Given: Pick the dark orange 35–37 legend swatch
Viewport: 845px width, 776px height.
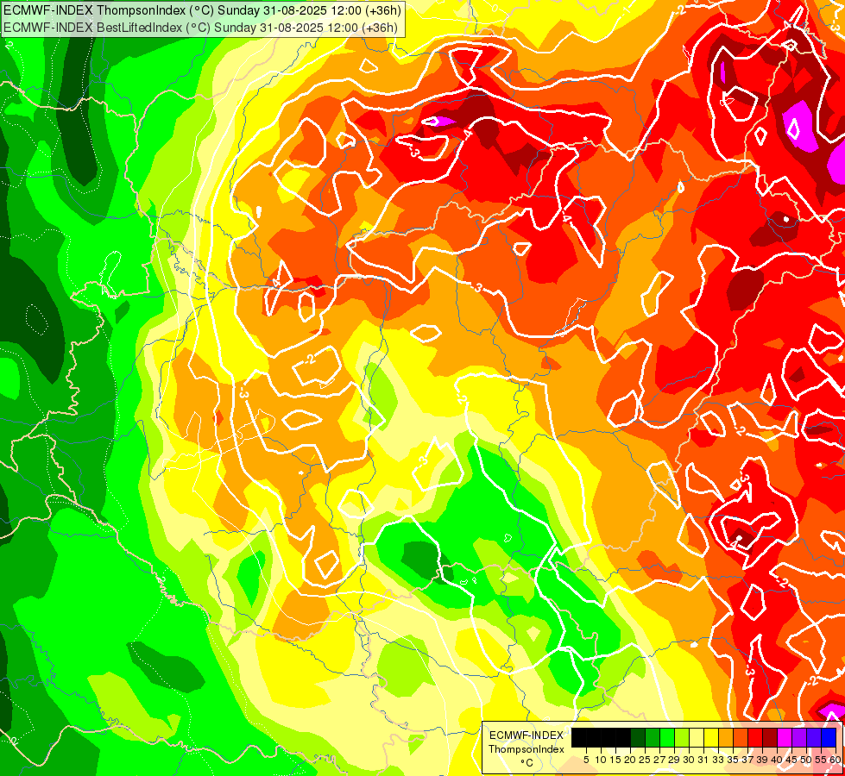Looking at the screenshot, I should pyautogui.click(x=741, y=738).
